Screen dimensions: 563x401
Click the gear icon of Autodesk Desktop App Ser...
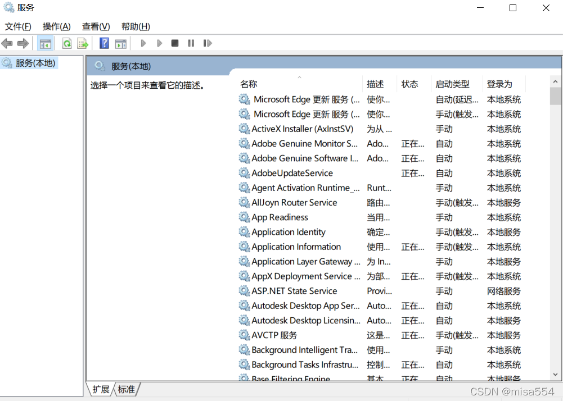pos(244,306)
